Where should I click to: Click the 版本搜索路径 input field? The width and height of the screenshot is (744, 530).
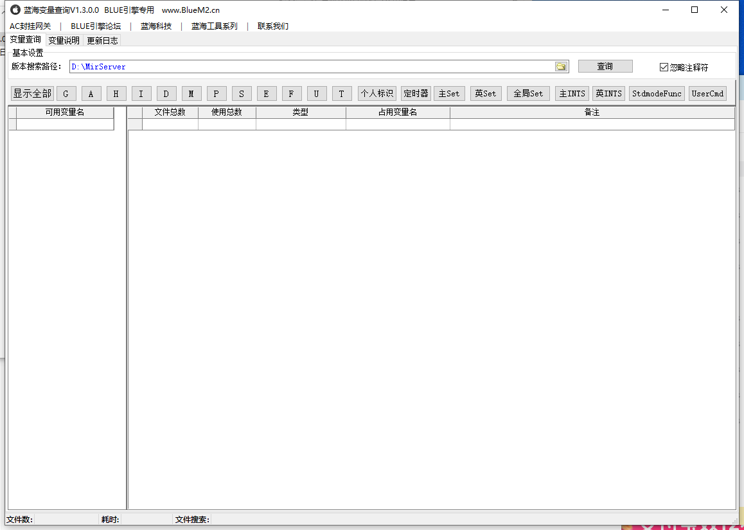click(308, 67)
